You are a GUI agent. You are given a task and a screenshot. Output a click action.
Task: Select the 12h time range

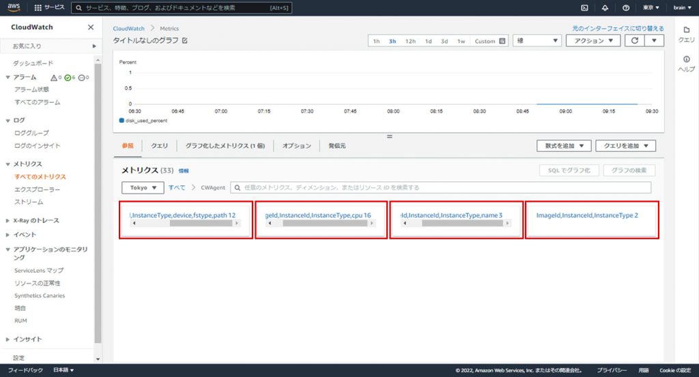(410, 41)
